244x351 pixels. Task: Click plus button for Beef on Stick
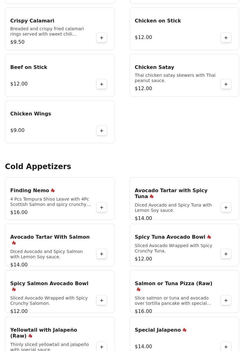tap(102, 84)
